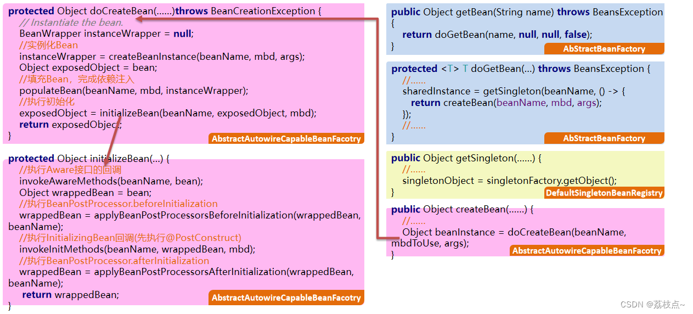The width and height of the screenshot is (693, 314).
Task: Click the AbstractAutowireCapableBeanFacotry label under initializeBean
Action: click(x=286, y=298)
